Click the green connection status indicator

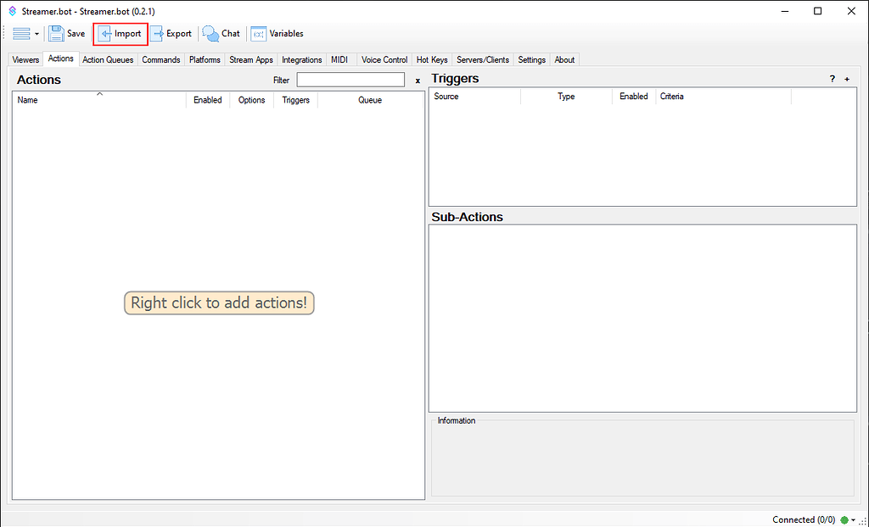click(844, 519)
